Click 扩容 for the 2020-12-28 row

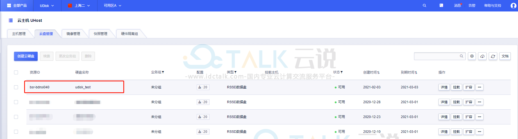469,102
